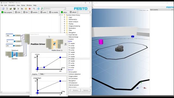Click the step-run toolbar icon
The height and width of the screenshot is (98, 174).
[22, 9]
